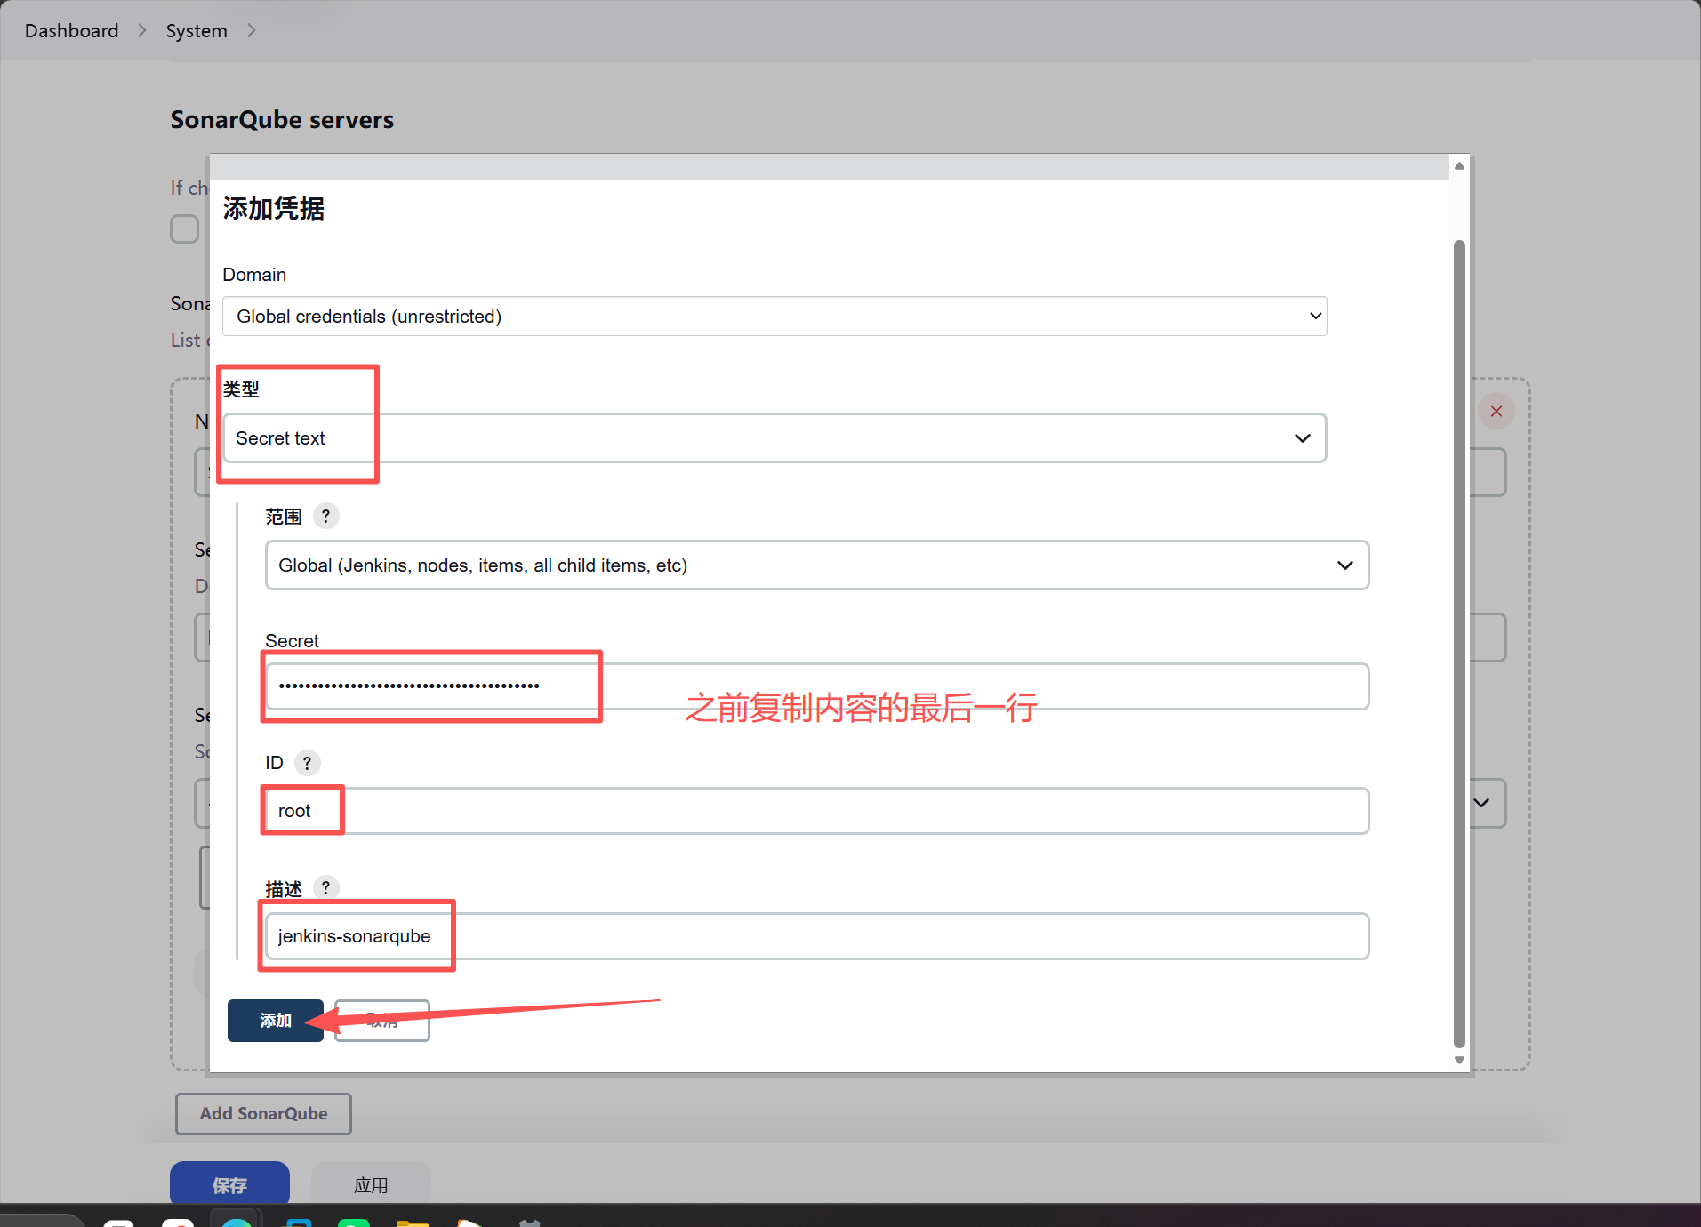
Task: Save settings with the 保存 button
Action: coord(229,1185)
